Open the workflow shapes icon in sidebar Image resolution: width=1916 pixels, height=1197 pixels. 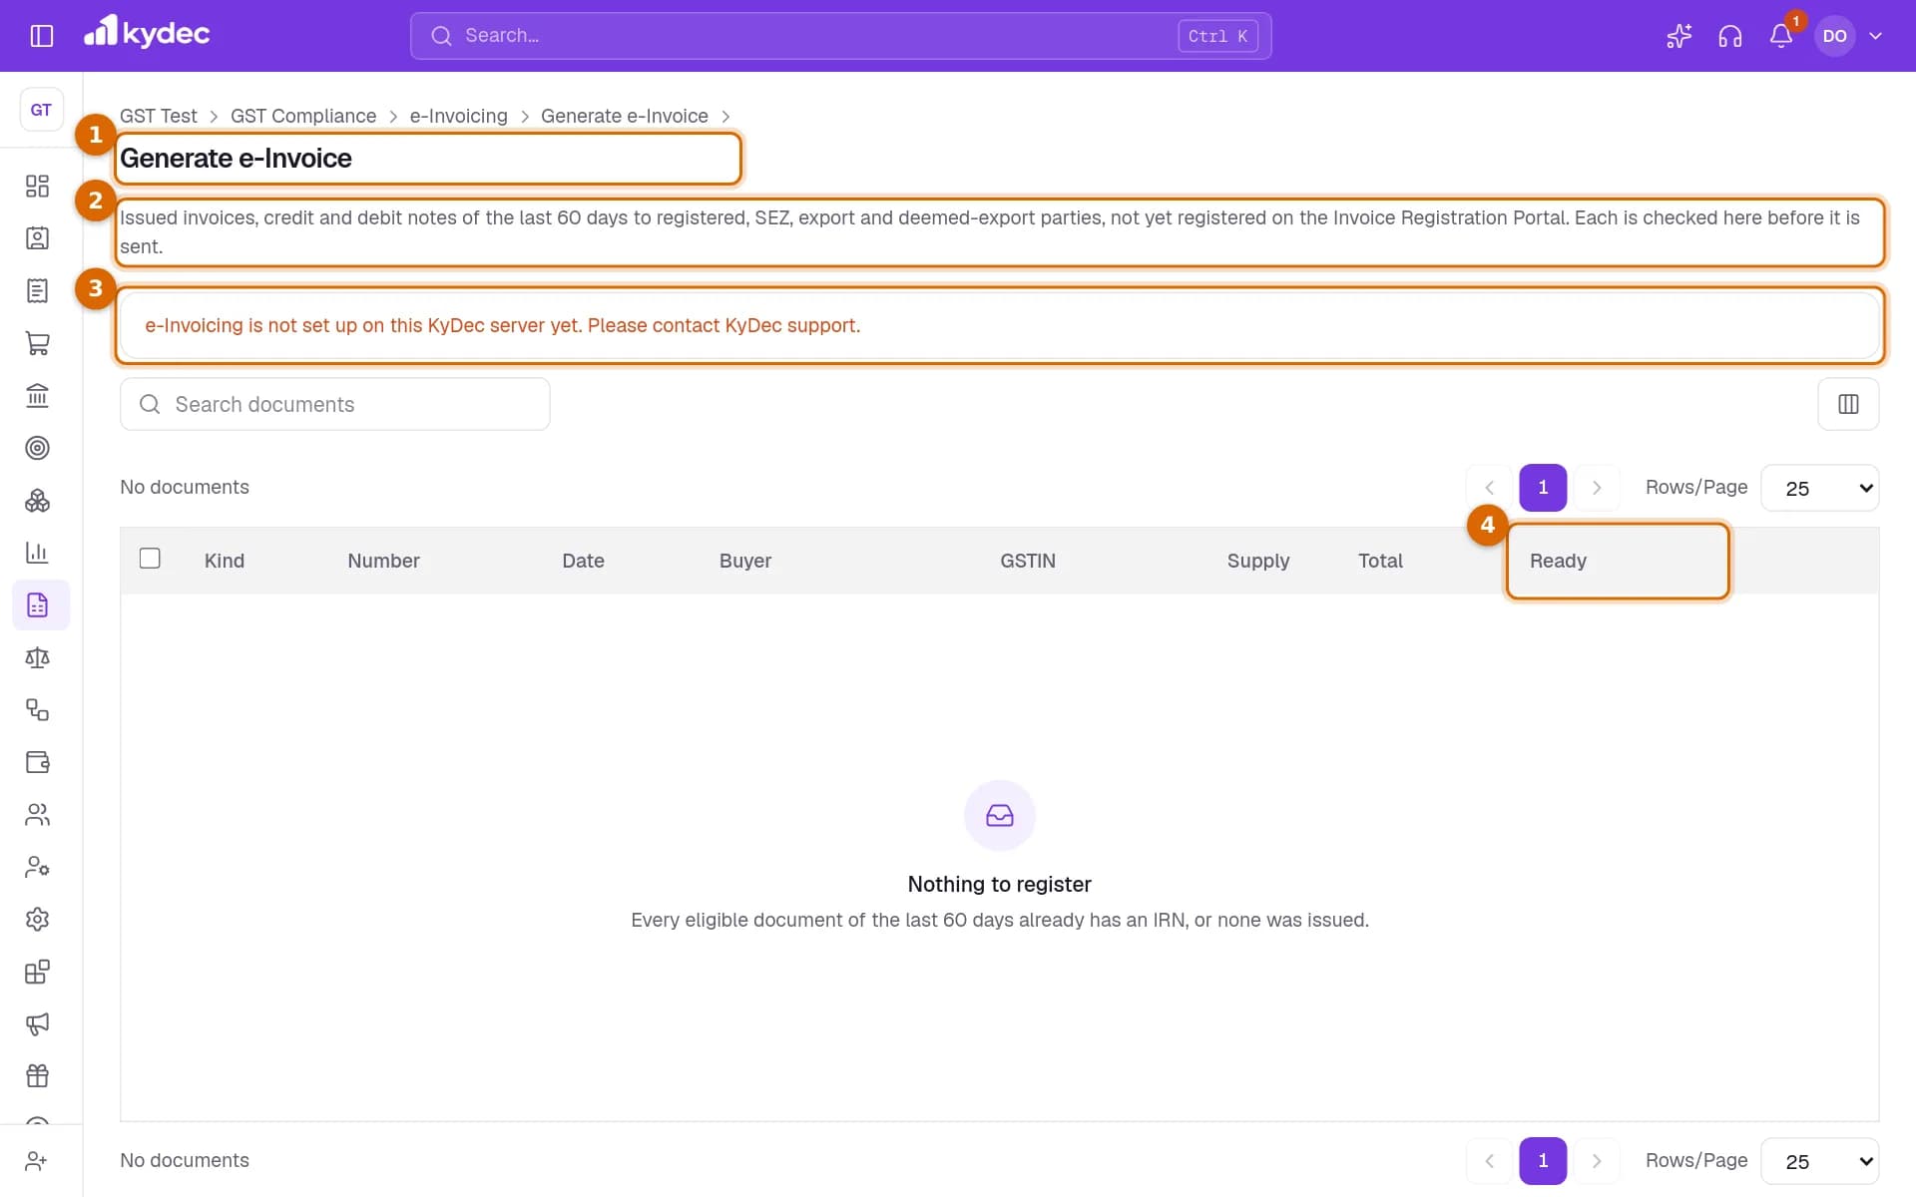[37, 709]
